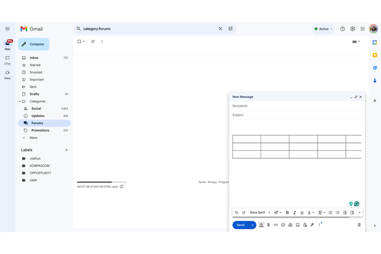The image size is (381, 254).
Task: Insert a link in the message
Action: pyautogui.click(x=276, y=225)
